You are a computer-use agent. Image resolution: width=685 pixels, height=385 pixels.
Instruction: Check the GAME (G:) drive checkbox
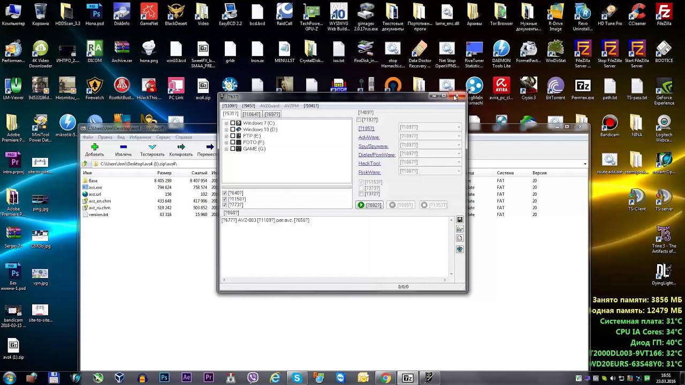[x=233, y=149]
